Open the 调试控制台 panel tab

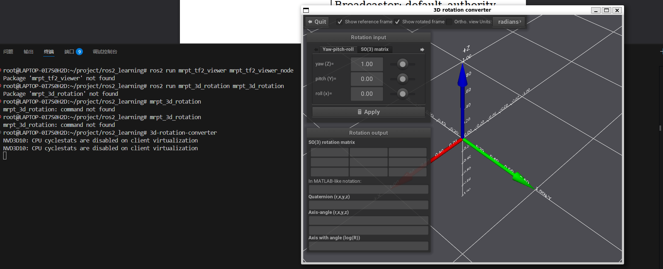(x=105, y=52)
